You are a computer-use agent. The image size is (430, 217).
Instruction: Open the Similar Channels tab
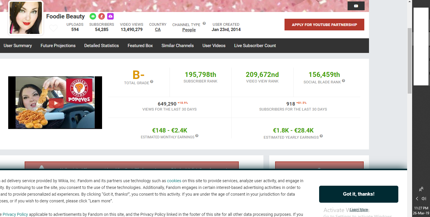tap(178, 46)
